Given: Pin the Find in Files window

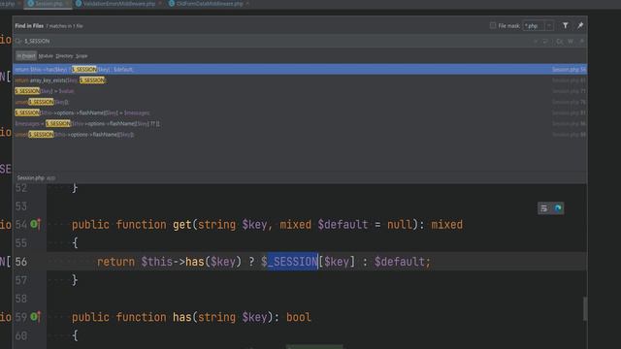Looking at the screenshot, I should pos(580,25).
